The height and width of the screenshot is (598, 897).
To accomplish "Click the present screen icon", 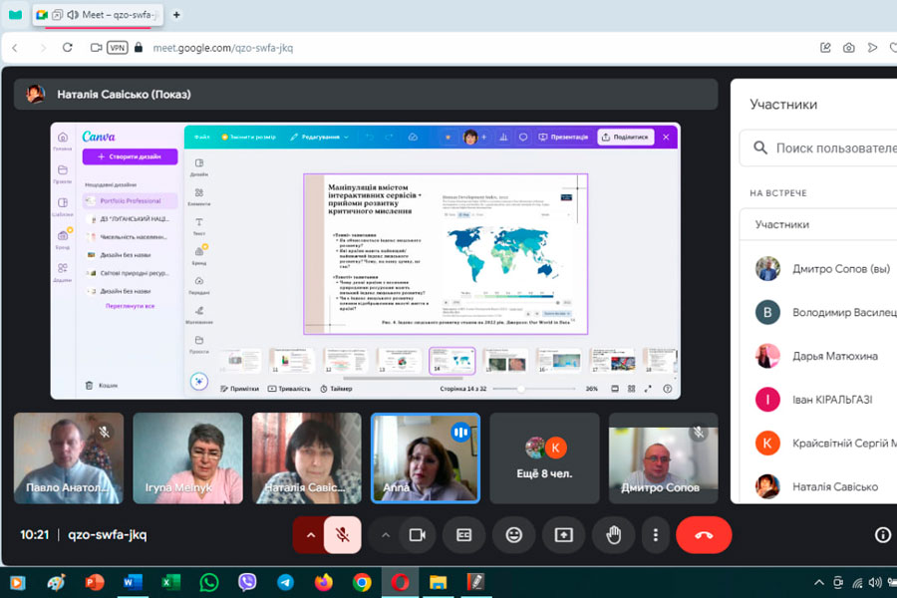I will coord(563,535).
